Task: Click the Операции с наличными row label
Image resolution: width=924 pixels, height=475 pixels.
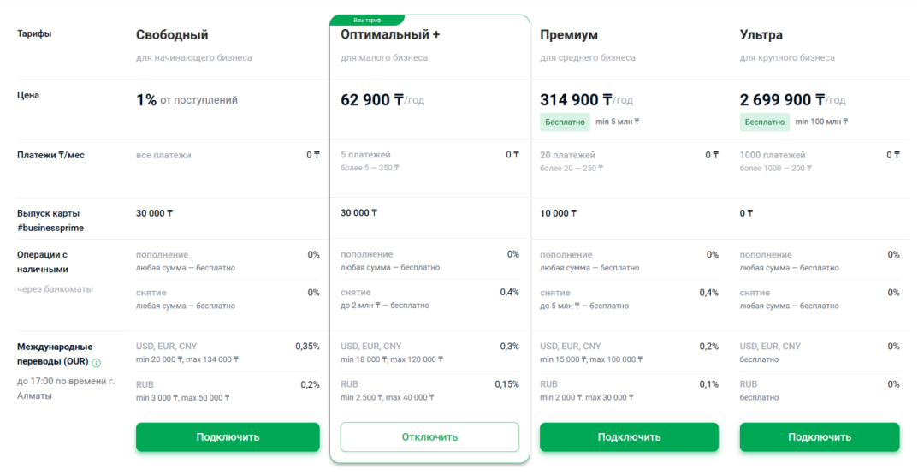Action: pyautogui.click(x=42, y=261)
